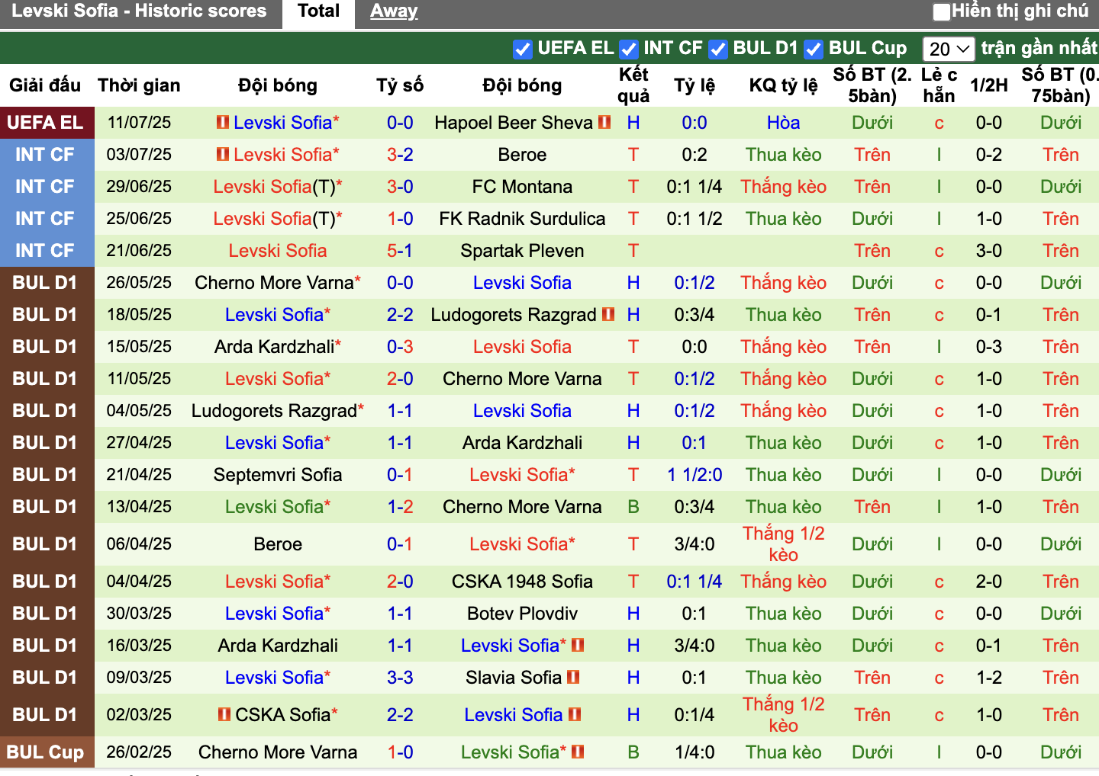Uncheck the BUL D1 filter checkbox

(717, 49)
